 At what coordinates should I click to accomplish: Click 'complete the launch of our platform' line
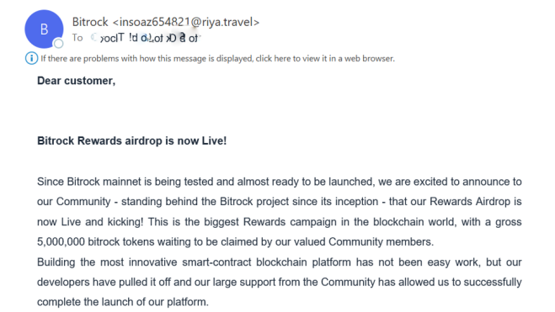(123, 302)
